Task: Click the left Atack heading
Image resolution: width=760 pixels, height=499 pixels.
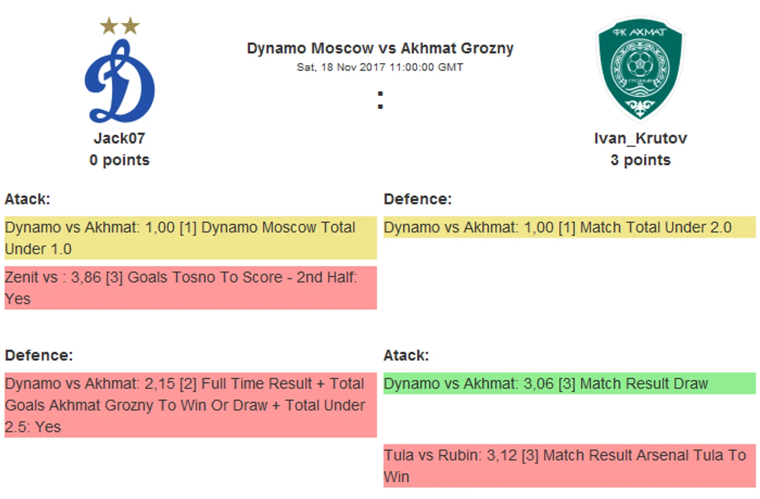Action: click(27, 199)
